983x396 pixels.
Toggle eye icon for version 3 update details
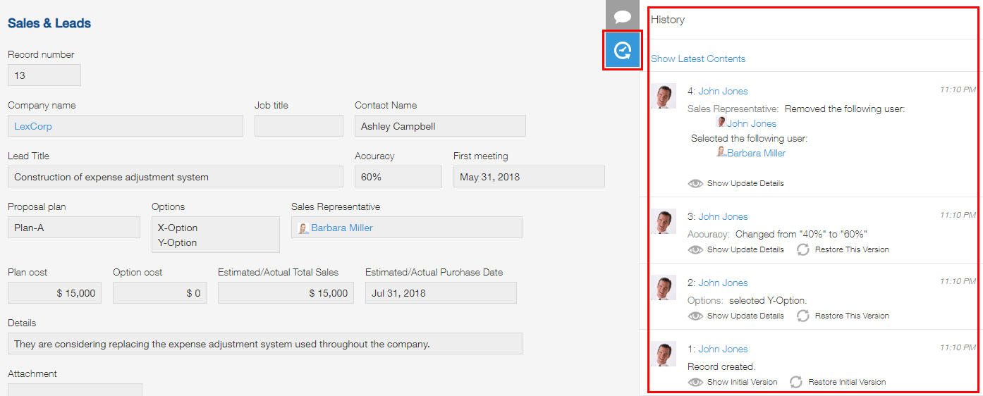(695, 249)
